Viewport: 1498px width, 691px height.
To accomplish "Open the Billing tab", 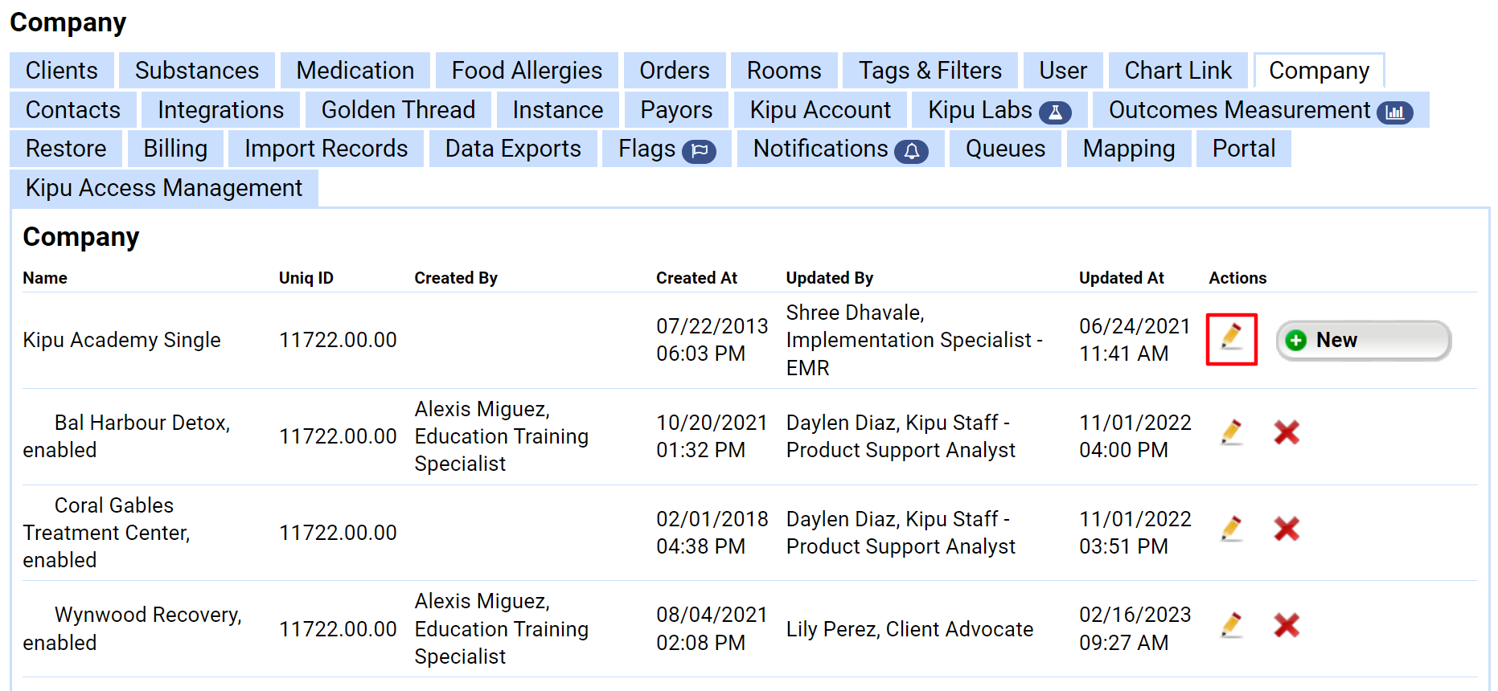I will (x=175, y=149).
